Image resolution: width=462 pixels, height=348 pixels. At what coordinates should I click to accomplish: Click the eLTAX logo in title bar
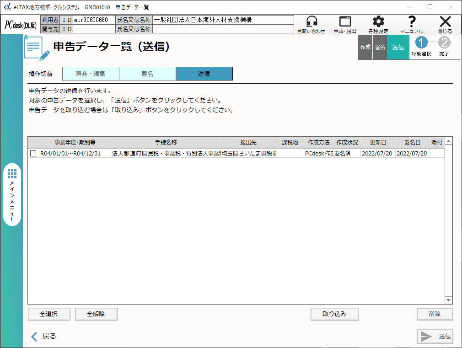click(x=8, y=7)
